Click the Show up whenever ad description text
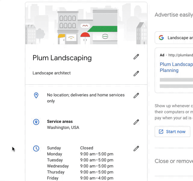 [x=174, y=112]
